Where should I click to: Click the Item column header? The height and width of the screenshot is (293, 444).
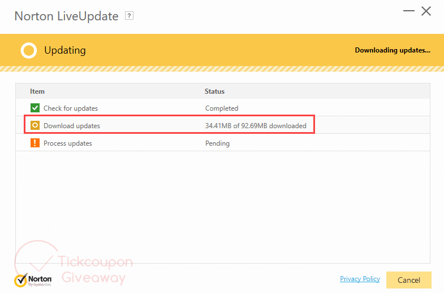point(37,91)
